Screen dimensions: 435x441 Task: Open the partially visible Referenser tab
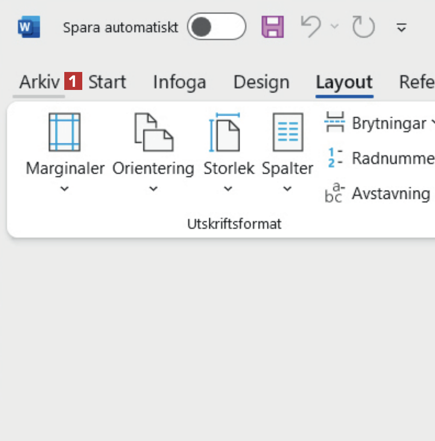pyautogui.click(x=417, y=82)
